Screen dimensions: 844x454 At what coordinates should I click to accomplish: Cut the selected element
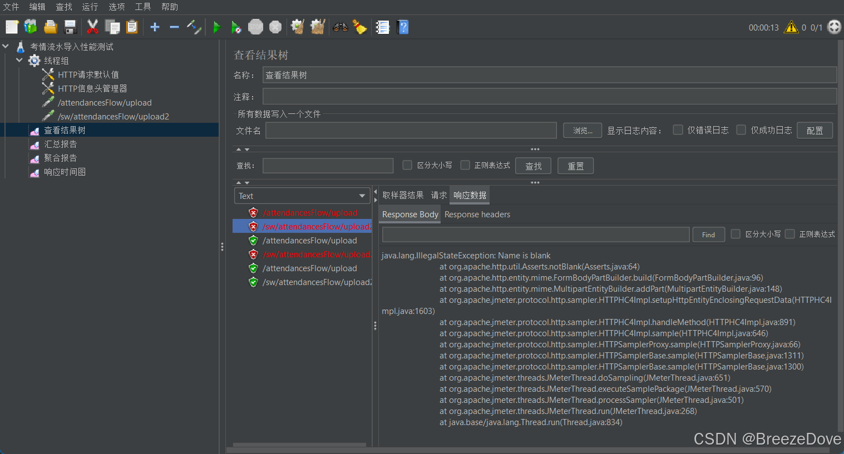92,27
